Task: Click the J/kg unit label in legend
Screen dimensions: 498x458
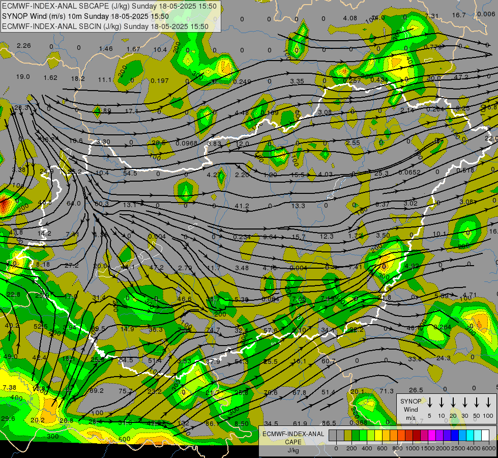Action: [x=293, y=450]
